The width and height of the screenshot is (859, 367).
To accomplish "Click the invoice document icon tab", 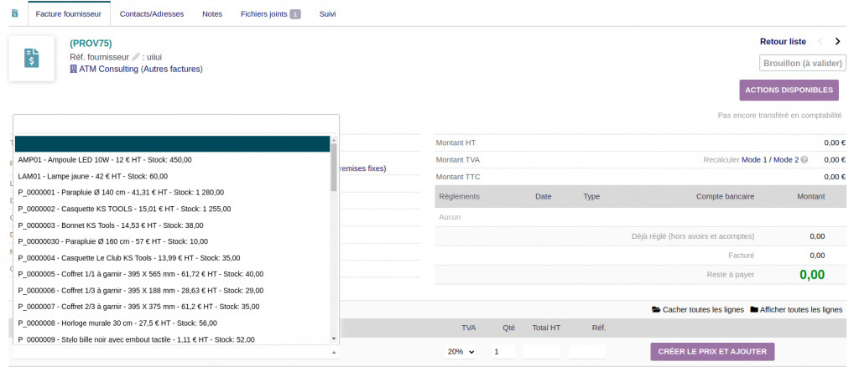I will [15, 13].
